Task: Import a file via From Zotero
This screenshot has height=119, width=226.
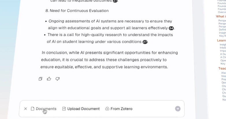Action: tap(119, 109)
